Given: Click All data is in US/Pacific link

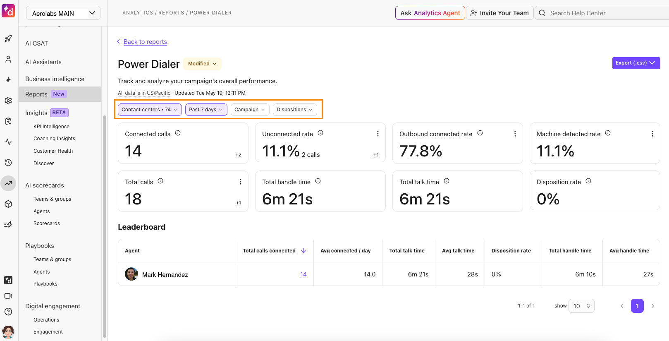Looking at the screenshot, I should [x=144, y=93].
